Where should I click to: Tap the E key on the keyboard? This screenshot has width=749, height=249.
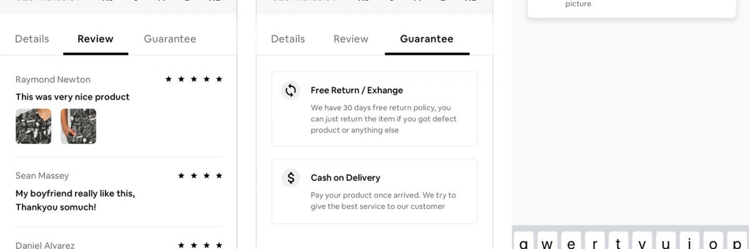pyautogui.click(x=571, y=243)
